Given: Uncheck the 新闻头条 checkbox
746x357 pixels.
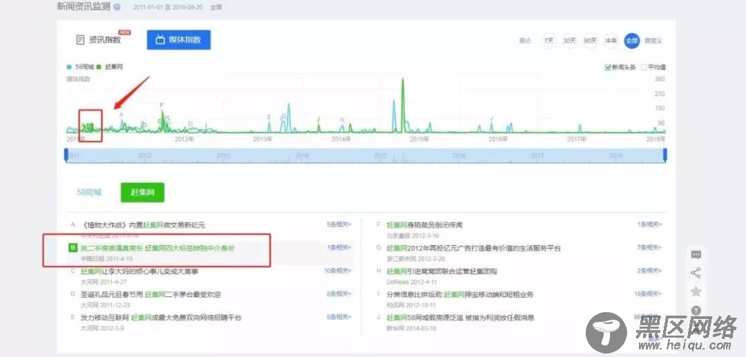Looking at the screenshot, I should 608,68.
